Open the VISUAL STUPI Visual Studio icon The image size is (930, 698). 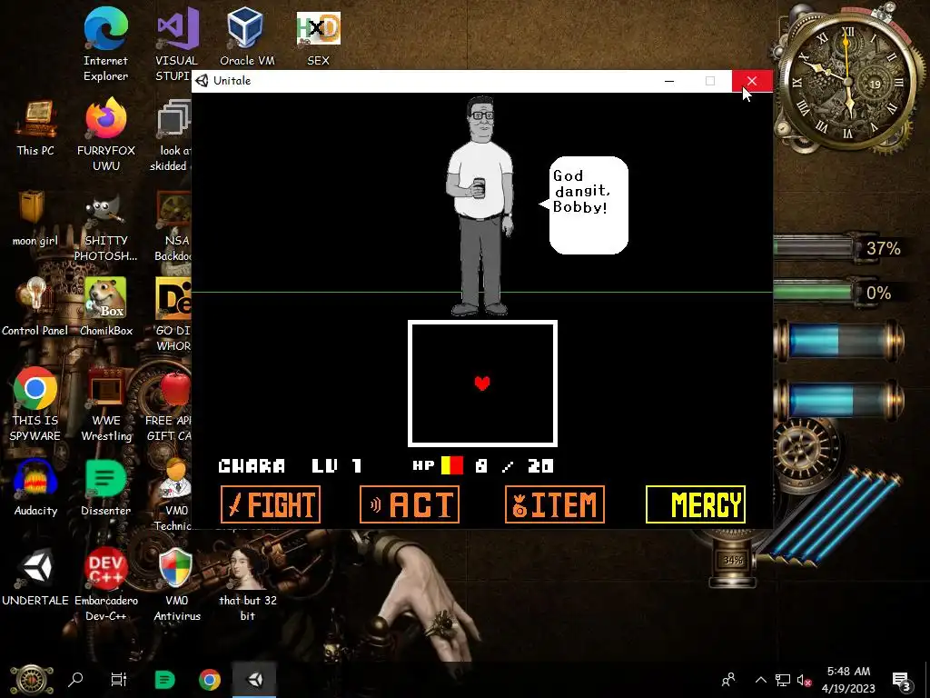176,45
